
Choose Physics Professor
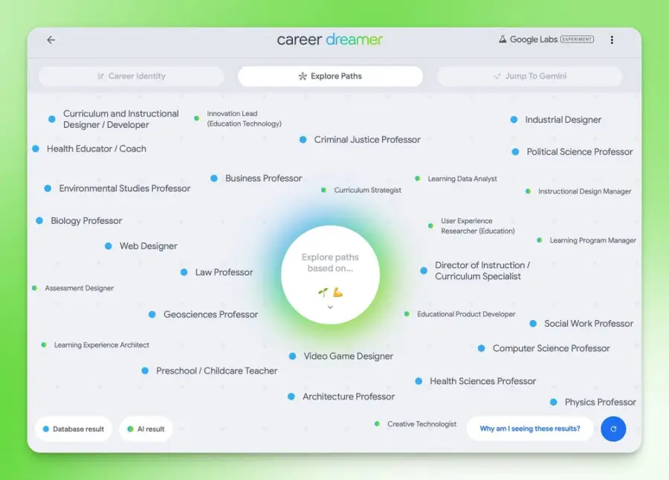[x=593, y=403]
